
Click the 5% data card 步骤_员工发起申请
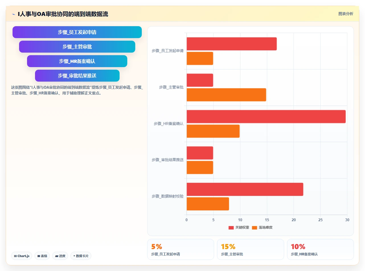(181, 249)
